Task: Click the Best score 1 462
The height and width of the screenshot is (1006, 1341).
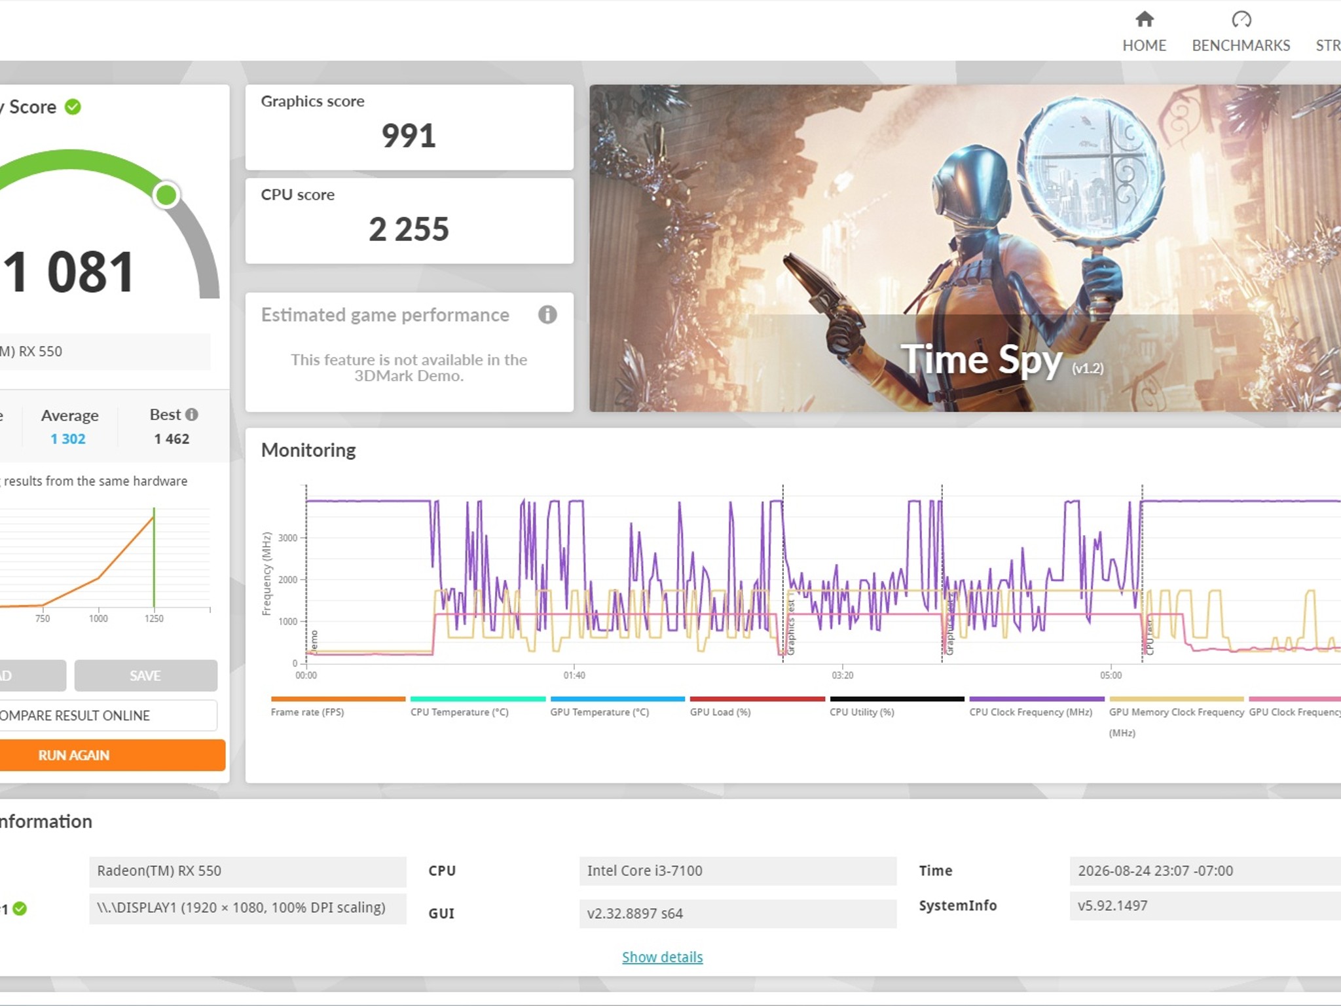Action: click(x=172, y=439)
